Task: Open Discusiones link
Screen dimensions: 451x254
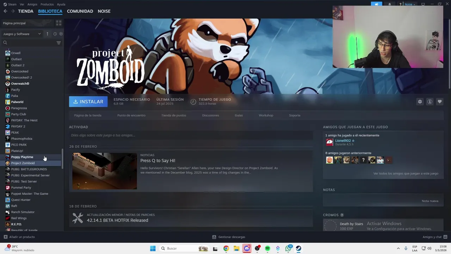Action: click(x=211, y=115)
